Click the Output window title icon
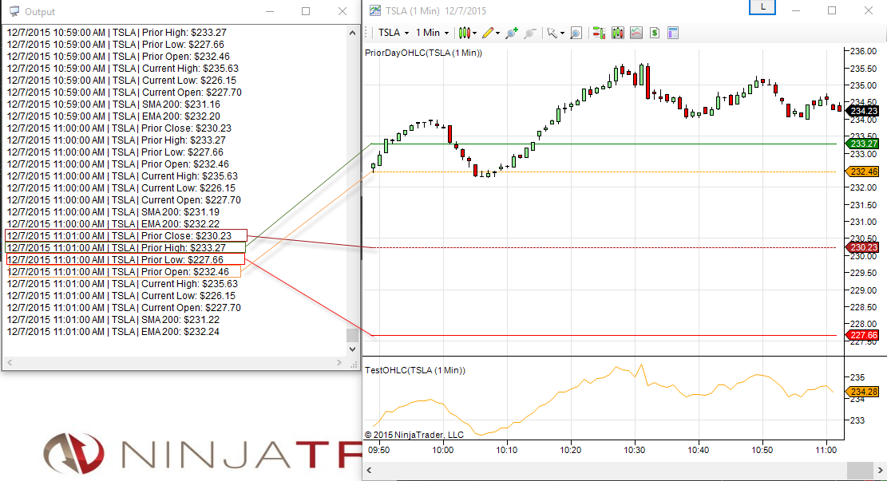Screen dimensions: 887x481 pyautogui.click(x=14, y=11)
